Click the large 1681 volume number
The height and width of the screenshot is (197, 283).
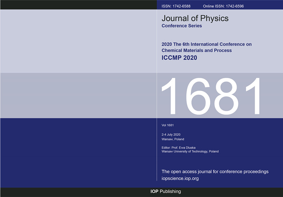point(211,96)
